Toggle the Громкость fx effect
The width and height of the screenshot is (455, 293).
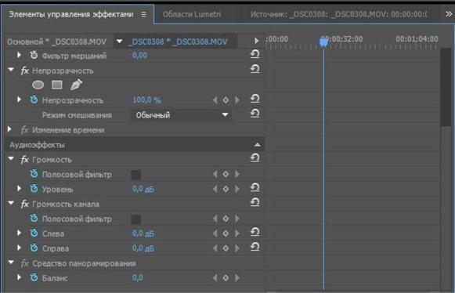24,159
